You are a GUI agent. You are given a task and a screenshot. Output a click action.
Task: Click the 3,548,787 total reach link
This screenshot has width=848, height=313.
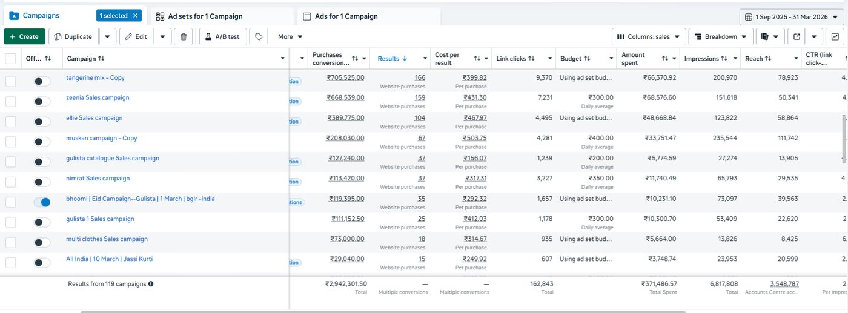click(x=784, y=283)
